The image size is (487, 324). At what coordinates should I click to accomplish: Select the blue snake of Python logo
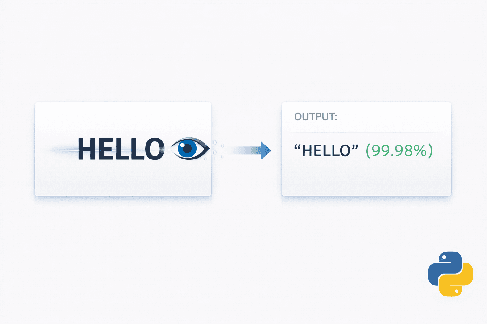point(444,266)
